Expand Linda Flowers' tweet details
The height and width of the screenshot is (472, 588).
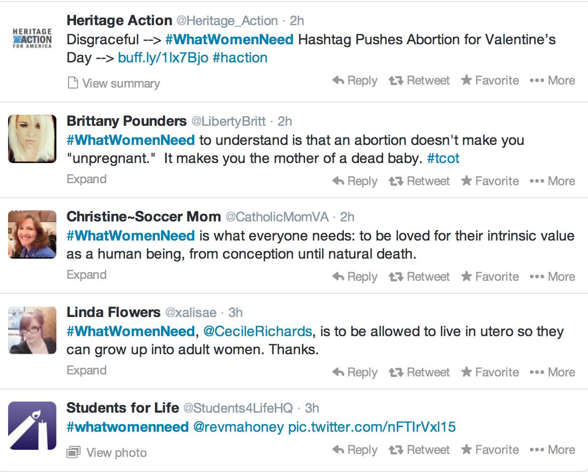coord(87,370)
